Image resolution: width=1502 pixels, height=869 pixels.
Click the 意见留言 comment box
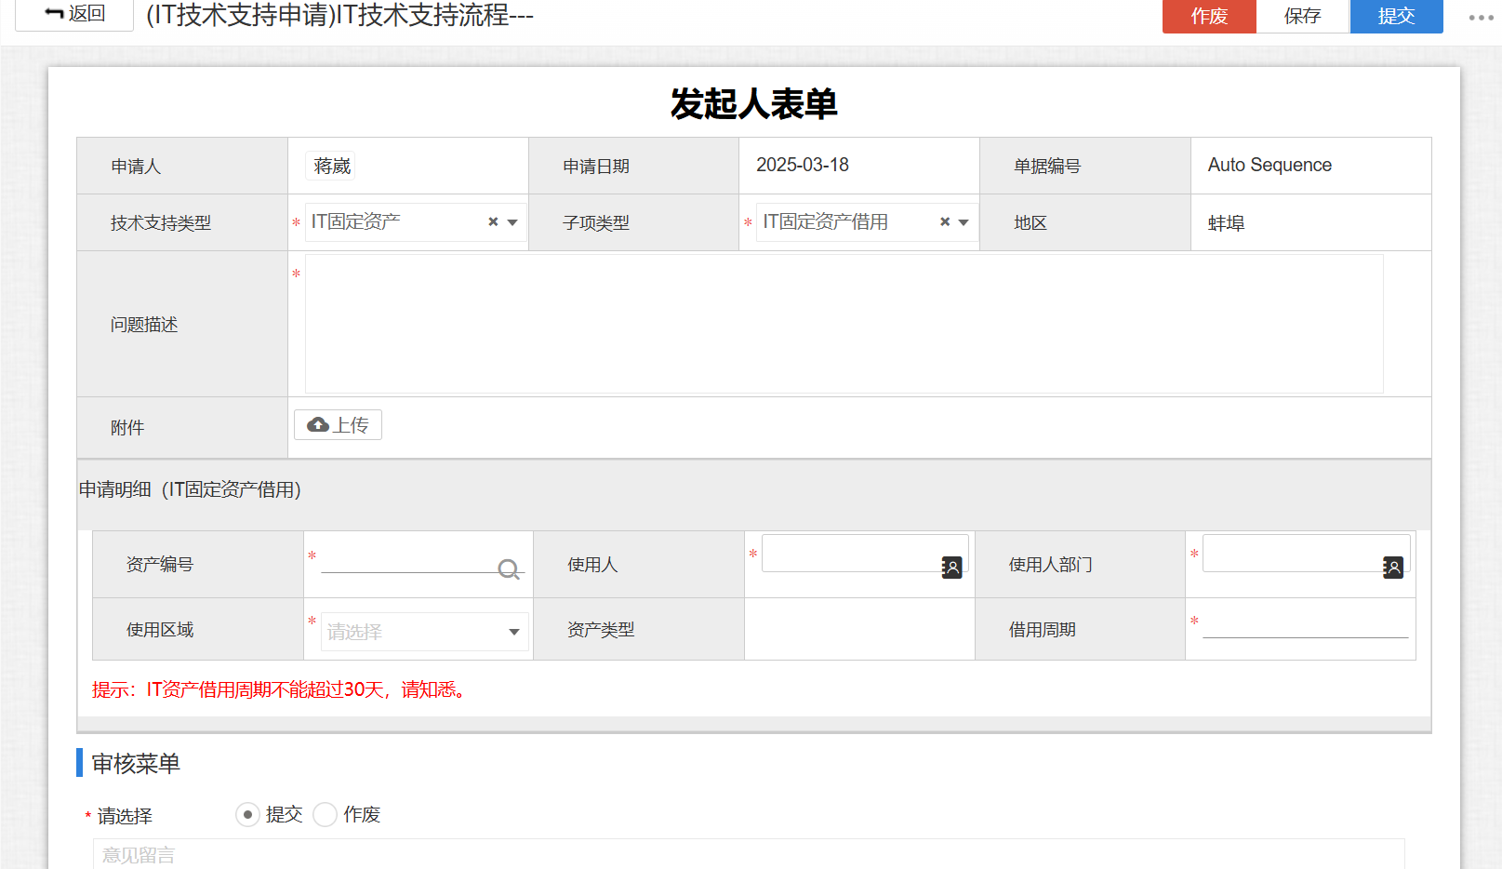pyautogui.click(x=748, y=854)
